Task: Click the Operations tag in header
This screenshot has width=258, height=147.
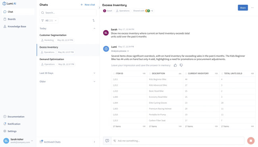Action: click(x=123, y=11)
